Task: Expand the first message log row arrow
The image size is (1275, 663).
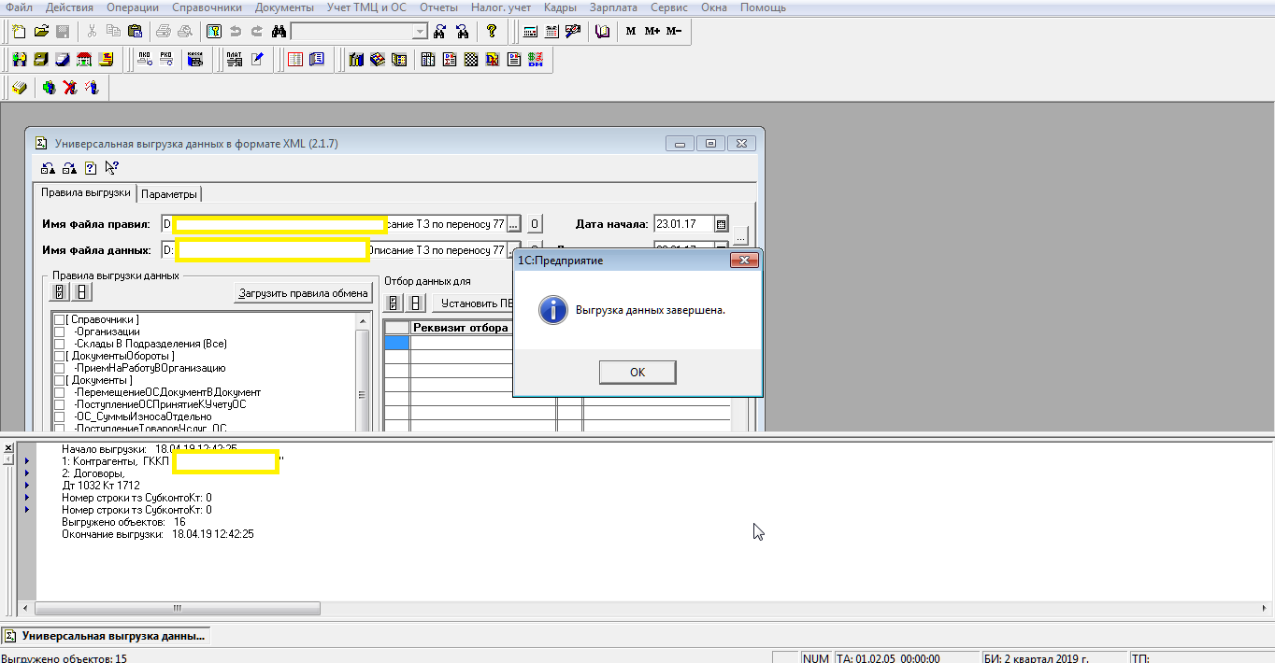Action: [27, 461]
